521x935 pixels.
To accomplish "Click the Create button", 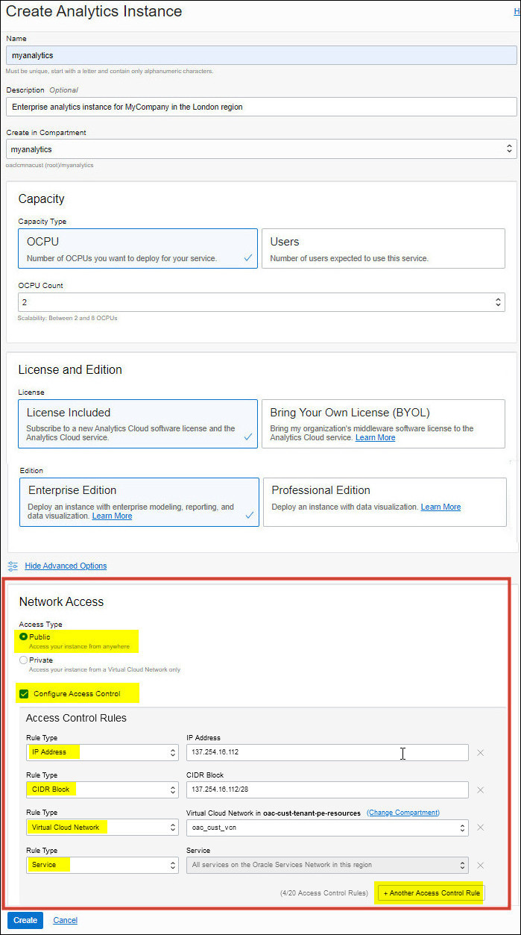I will [x=25, y=920].
